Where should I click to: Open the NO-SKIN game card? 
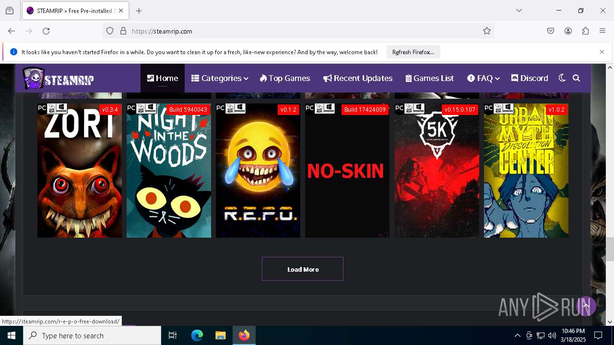[347, 171]
